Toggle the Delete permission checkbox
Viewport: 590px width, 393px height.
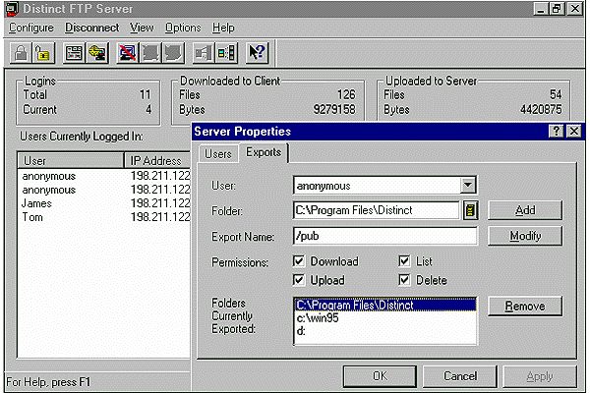click(x=404, y=280)
